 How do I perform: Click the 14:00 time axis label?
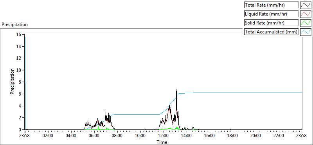pyautogui.click(x=187, y=136)
